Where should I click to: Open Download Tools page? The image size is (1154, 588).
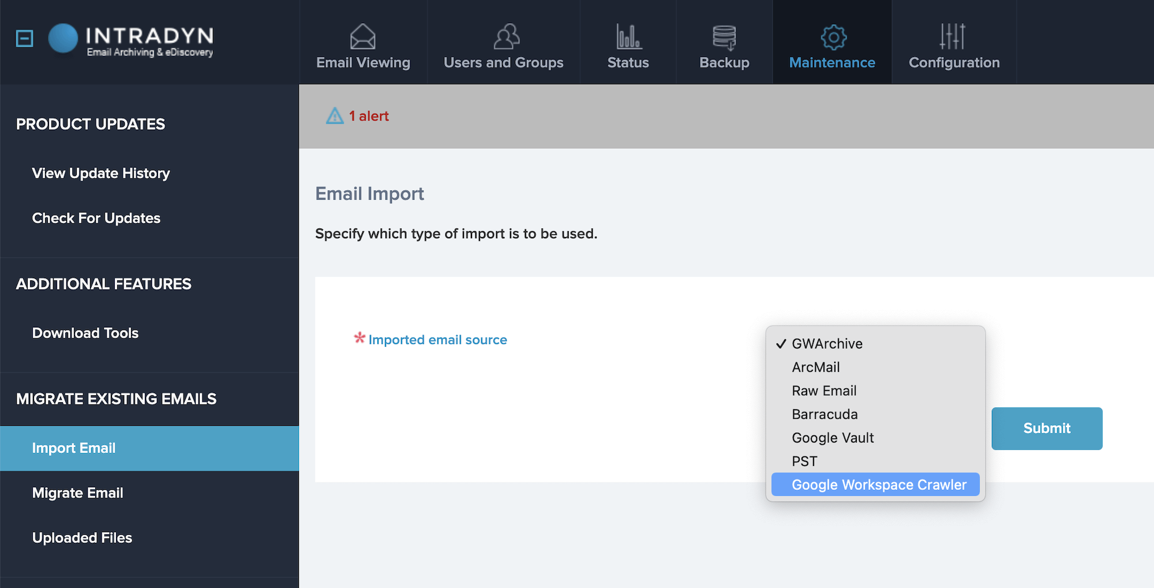click(x=85, y=333)
